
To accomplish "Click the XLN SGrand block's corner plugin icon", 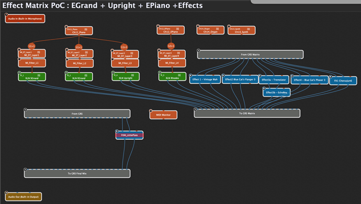I will (x=19, y=72).
